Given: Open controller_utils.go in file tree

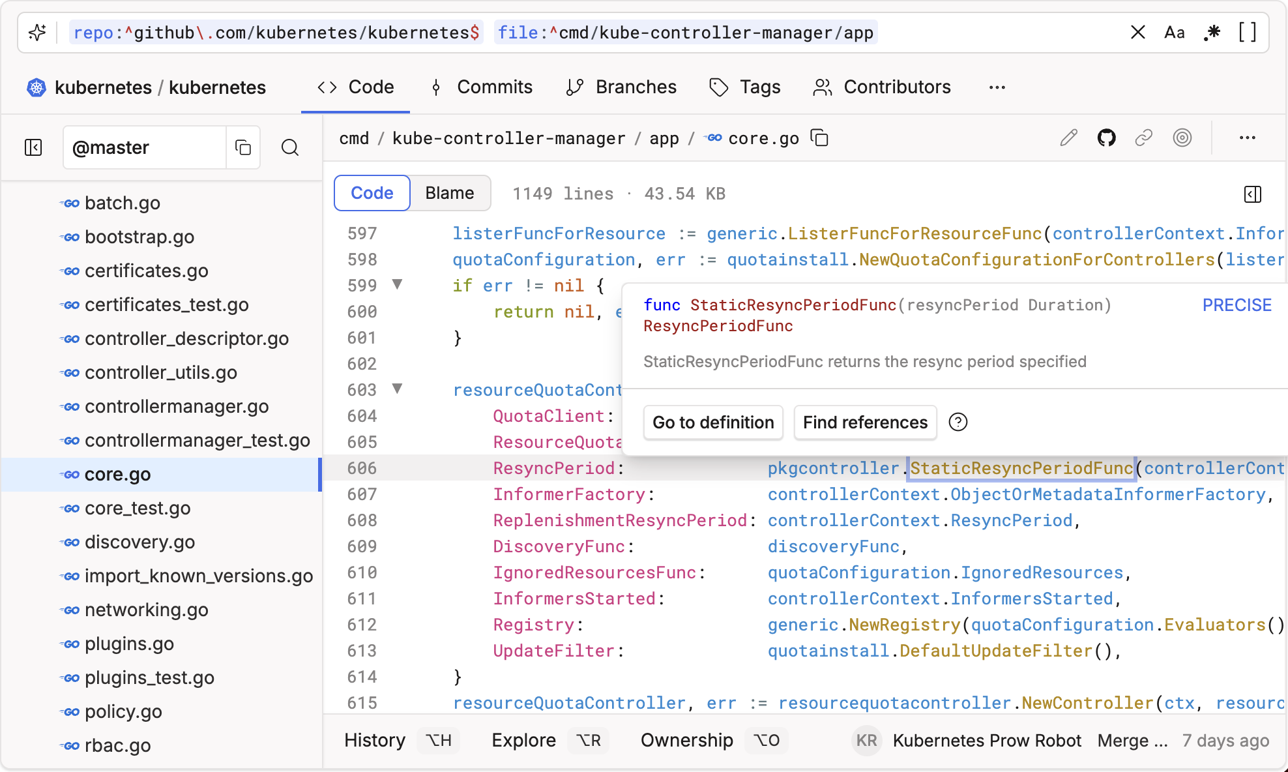Looking at the screenshot, I should coord(160,372).
